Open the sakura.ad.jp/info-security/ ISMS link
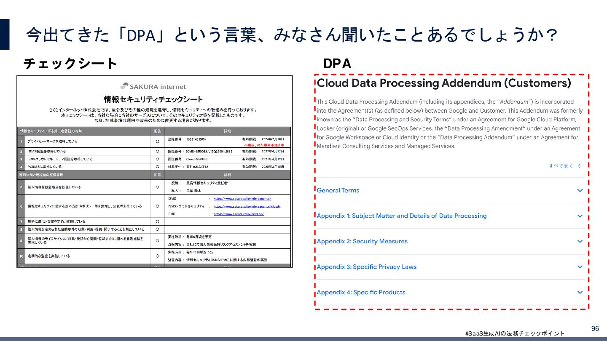 pos(242,198)
